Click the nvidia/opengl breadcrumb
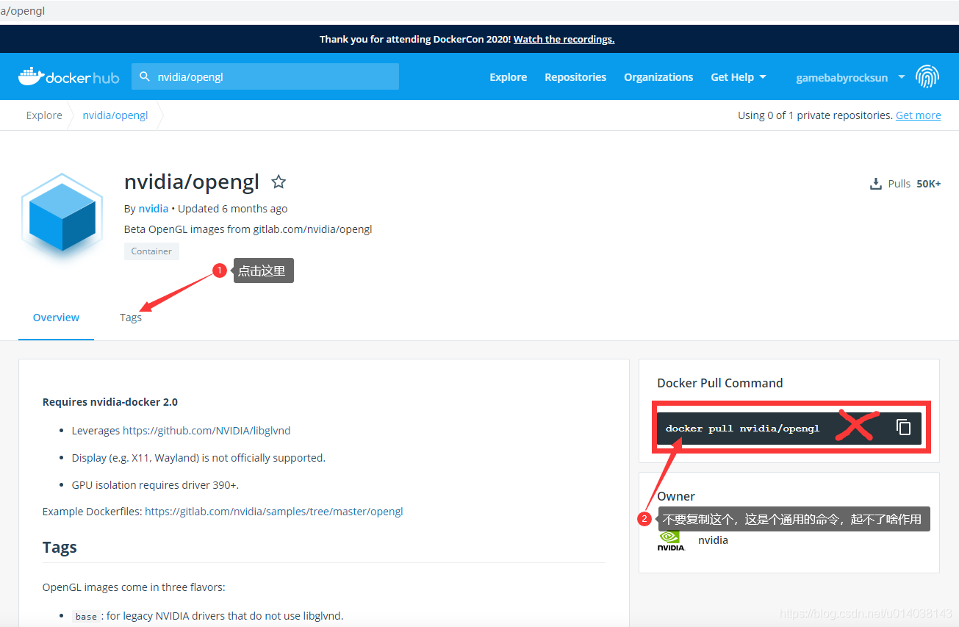This screenshot has width=959, height=627. point(115,115)
